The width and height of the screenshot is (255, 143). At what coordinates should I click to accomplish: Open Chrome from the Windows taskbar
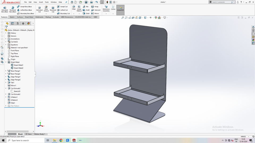61,140
